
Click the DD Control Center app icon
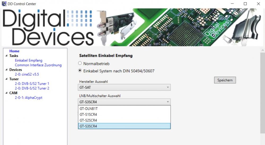tap(4, 4)
